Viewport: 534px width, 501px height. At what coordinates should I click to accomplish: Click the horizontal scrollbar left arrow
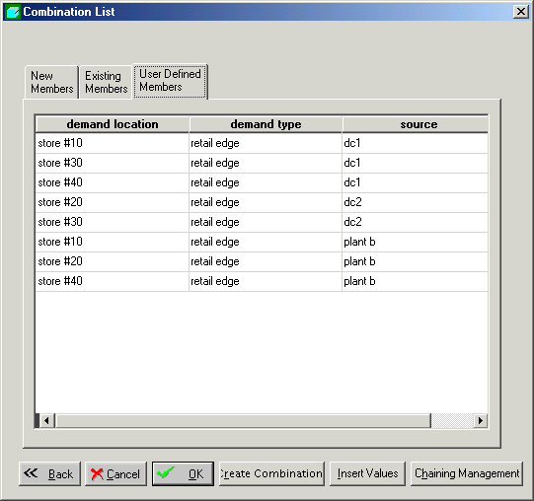[x=47, y=421]
